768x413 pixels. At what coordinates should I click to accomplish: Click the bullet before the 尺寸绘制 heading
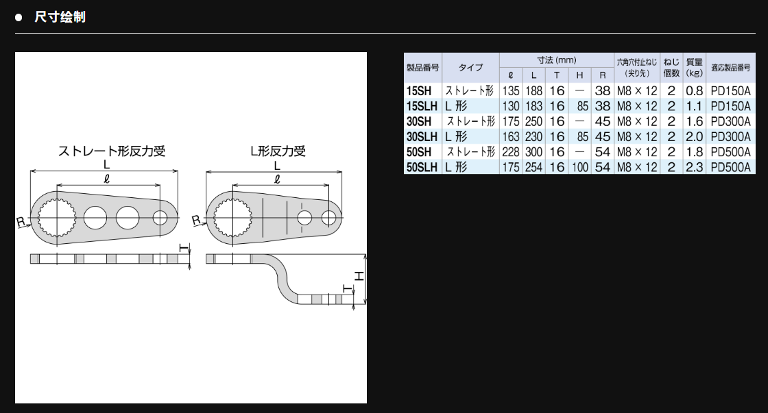(x=19, y=17)
